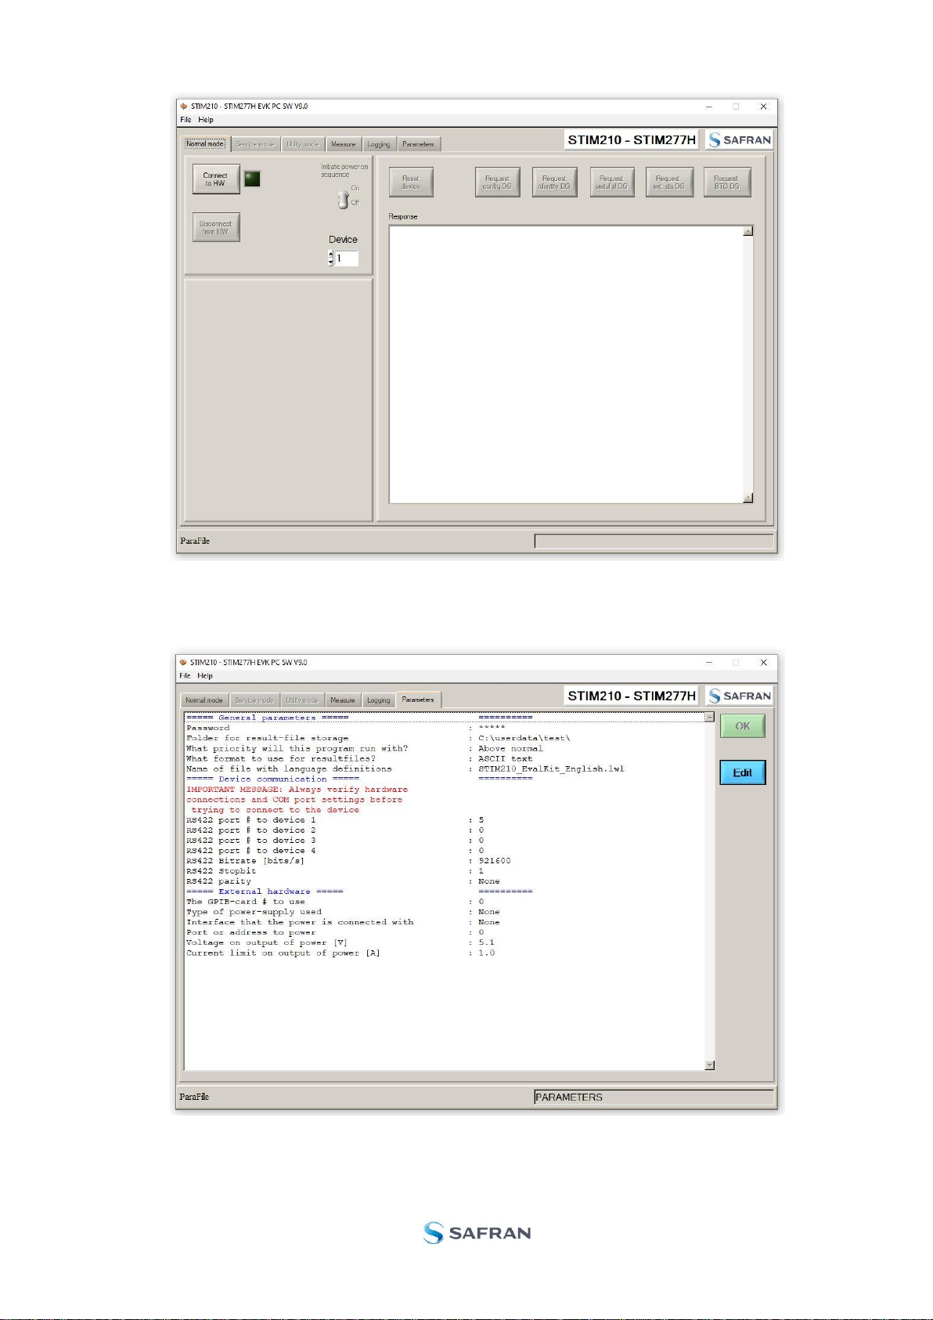Switch to Normal mode tab in the parameter-list window
Viewport: 933px width, 1320px height.
[204, 700]
